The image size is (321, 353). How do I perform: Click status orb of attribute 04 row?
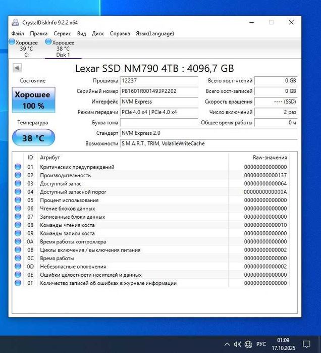[18, 192]
